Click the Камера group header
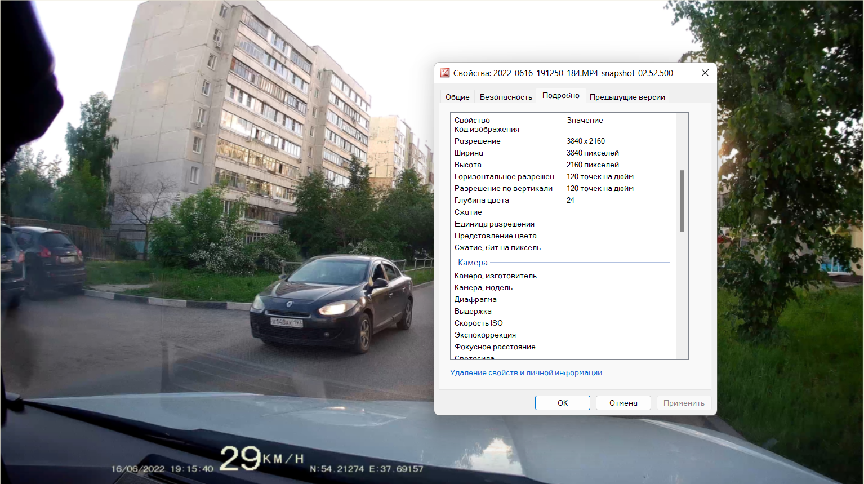This screenshot has width=864, height=484. point(473,263)
